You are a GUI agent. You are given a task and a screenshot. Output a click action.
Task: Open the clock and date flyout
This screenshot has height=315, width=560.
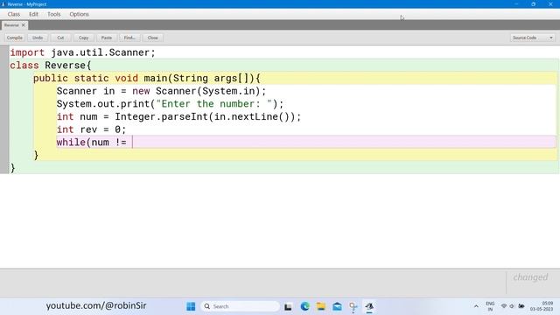click(x=542, y=306)
